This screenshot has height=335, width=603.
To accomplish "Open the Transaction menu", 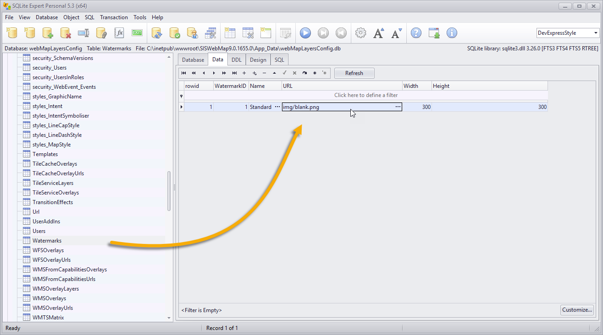I will pyautogui.click(x=114, y=17).
